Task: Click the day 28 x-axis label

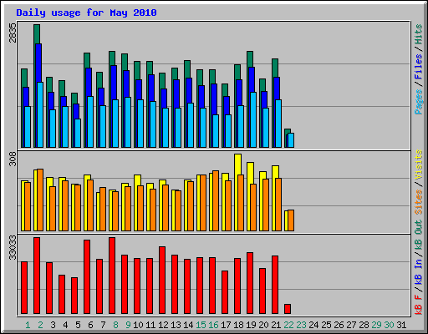Action: (364, 325)
